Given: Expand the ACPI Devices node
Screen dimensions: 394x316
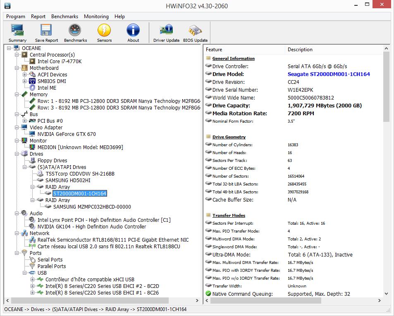Looking at the screenshot, I should (25, 75).
